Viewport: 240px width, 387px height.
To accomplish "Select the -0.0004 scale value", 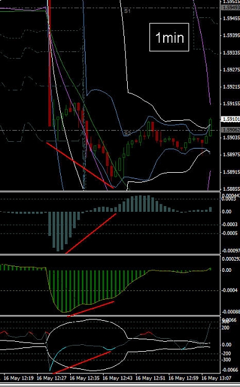I will [x=230, y=290].
